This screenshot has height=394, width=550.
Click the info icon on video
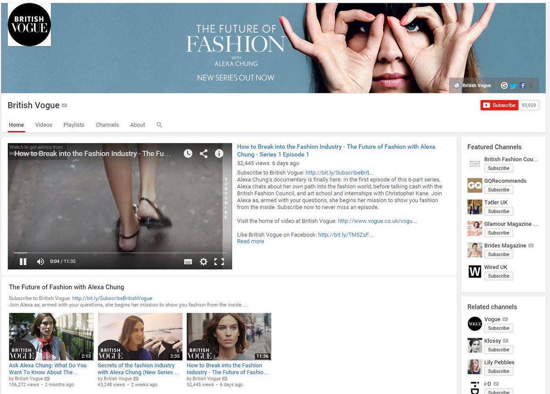point(219,153)
